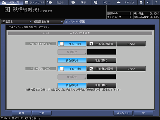Image resolution: width=160 pixels, height=120 pixels.
Task: Choose 紙色(薄い) under the front-side adjustment
Action: pos(72,60)
